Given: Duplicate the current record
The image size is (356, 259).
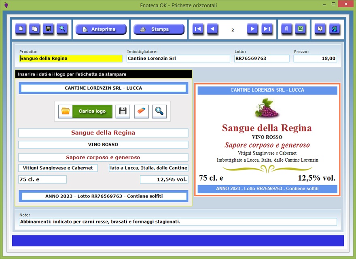Looking at the screenshot, I should click(35, 29).
